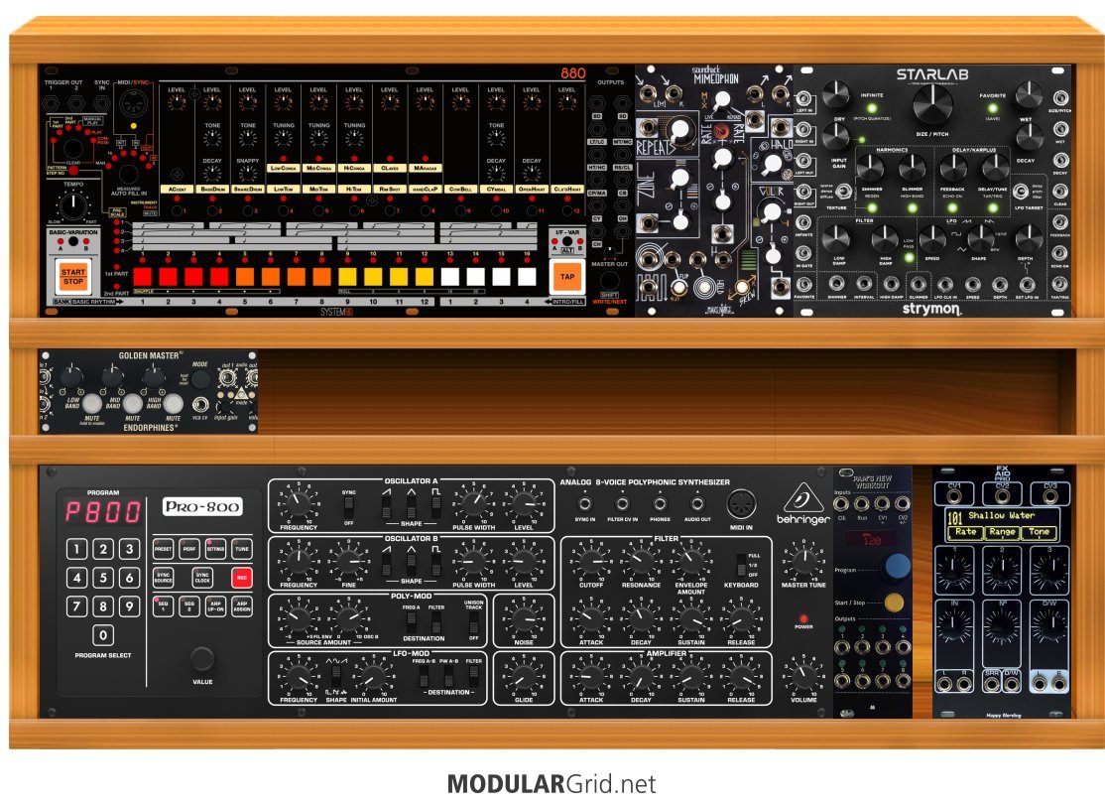
Task: Click the AUTO FILL IN measures knob on 880
Action: pyautogui.click(x=128, y=174)
